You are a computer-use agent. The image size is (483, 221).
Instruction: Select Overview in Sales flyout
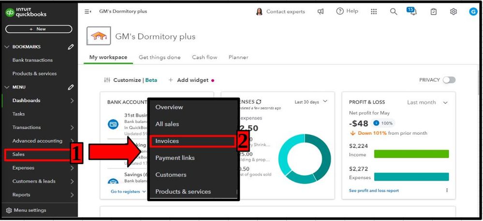[x=169, y=107]
